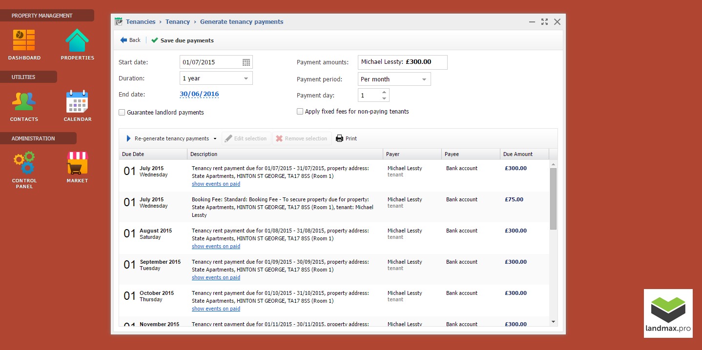
Task: Open the Market shop icon
Action: tap(77, 163)
